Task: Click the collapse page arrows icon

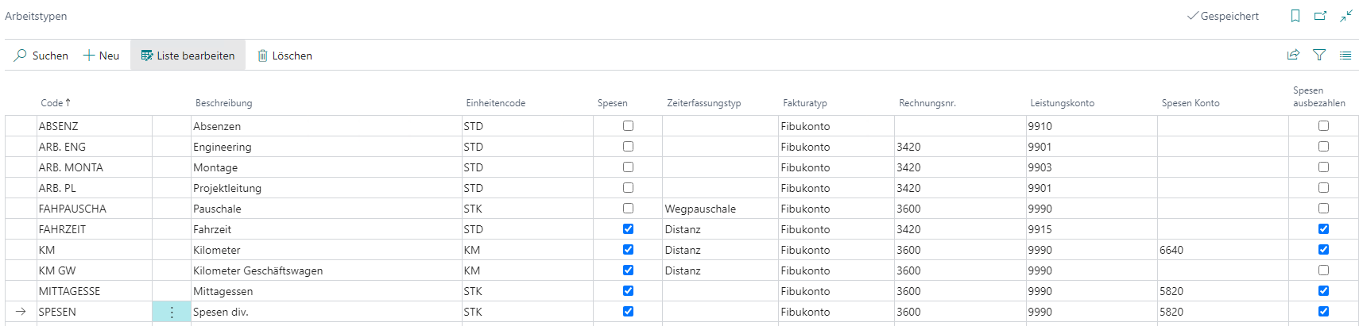Action: [1346, 16]
